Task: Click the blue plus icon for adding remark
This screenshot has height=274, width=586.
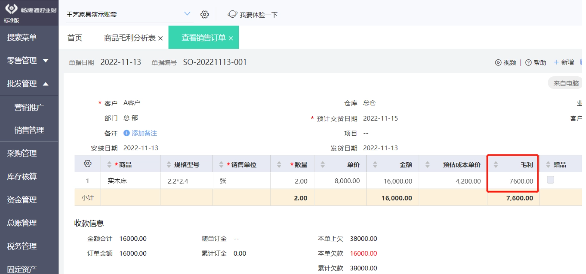Action: pos(126,133)
